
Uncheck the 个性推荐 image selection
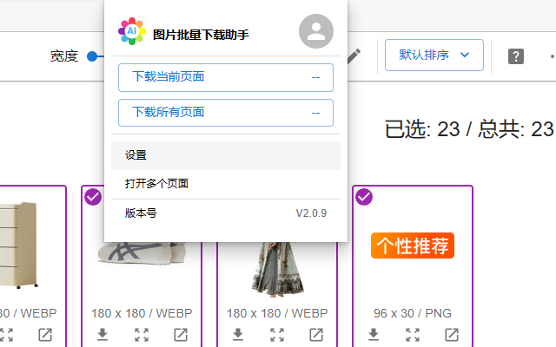pos(364,197)
